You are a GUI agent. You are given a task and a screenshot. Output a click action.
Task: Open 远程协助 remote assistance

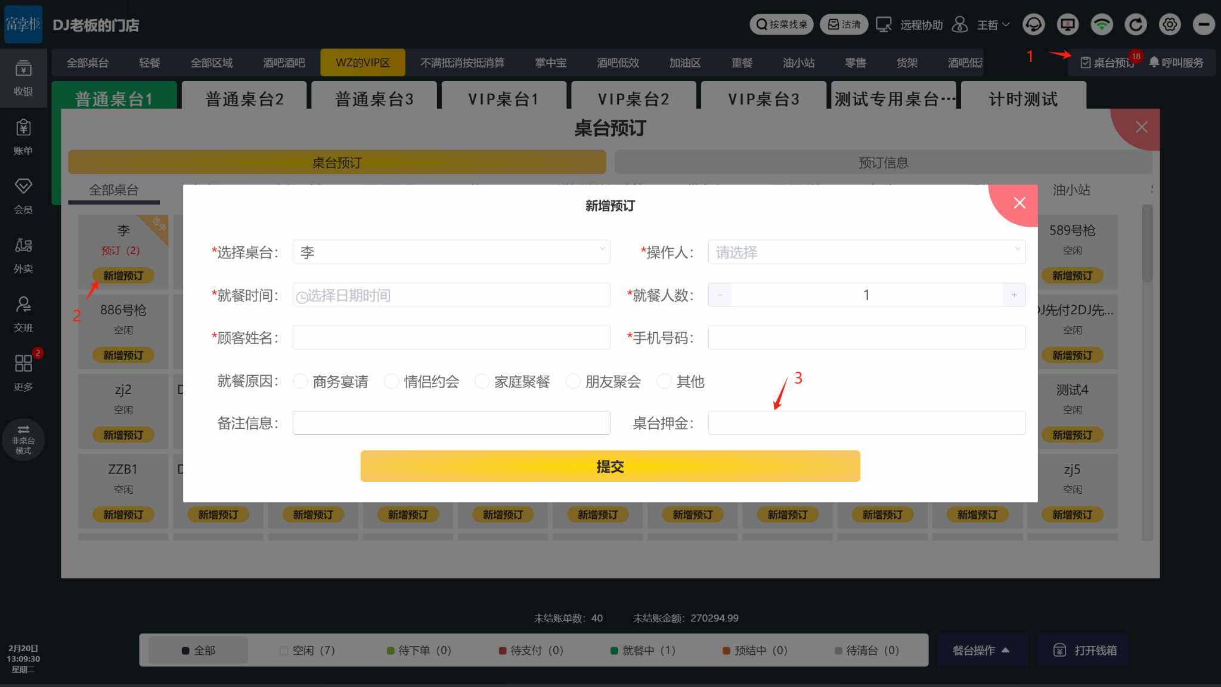(909, 24)
